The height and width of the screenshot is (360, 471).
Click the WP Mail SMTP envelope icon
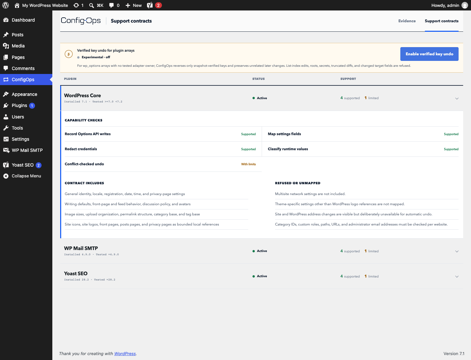[x=6, y=150]
